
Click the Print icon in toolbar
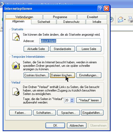click(x=131, y=19)
